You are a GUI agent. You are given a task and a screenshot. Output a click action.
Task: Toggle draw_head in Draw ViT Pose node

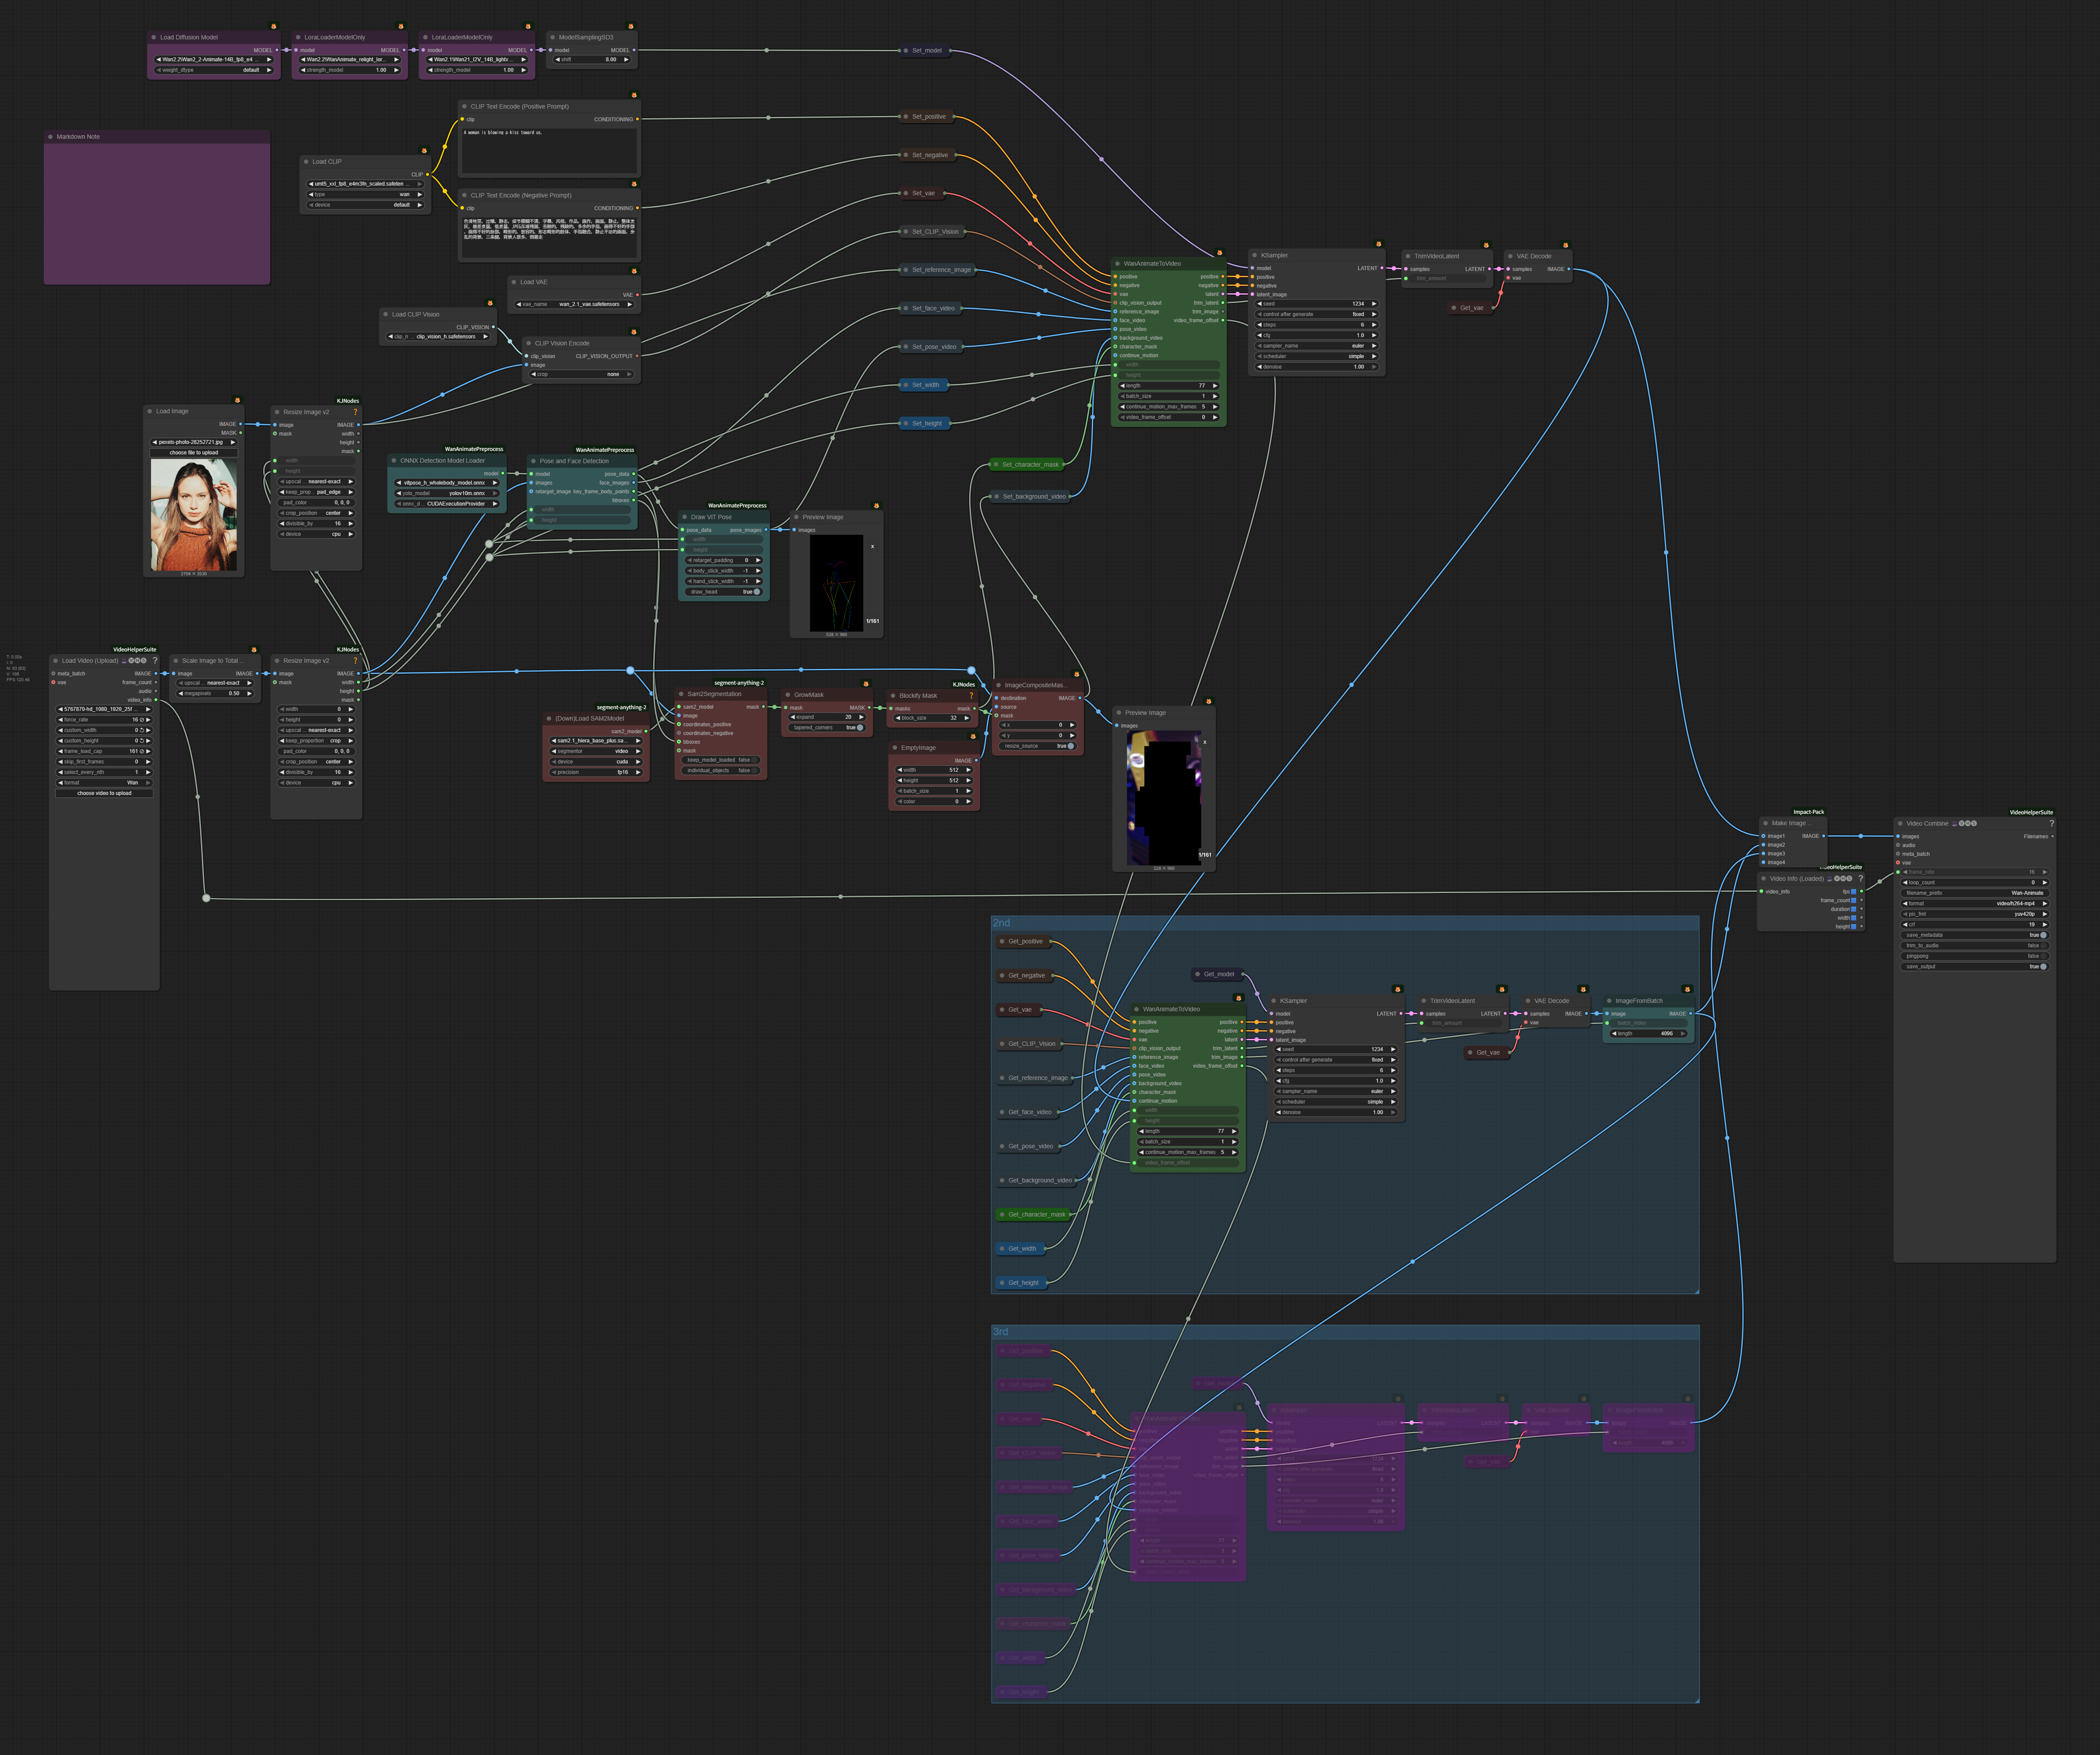(x=756, y=592)
